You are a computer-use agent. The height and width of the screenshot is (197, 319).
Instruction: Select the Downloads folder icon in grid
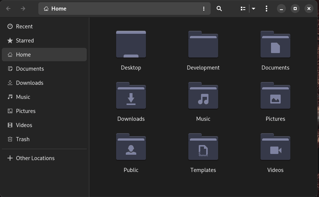(131, 95)
